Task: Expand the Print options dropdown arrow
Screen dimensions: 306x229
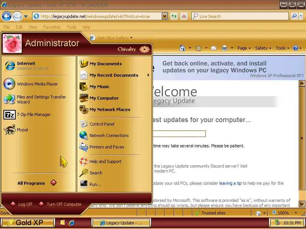Action: [232, 48]
